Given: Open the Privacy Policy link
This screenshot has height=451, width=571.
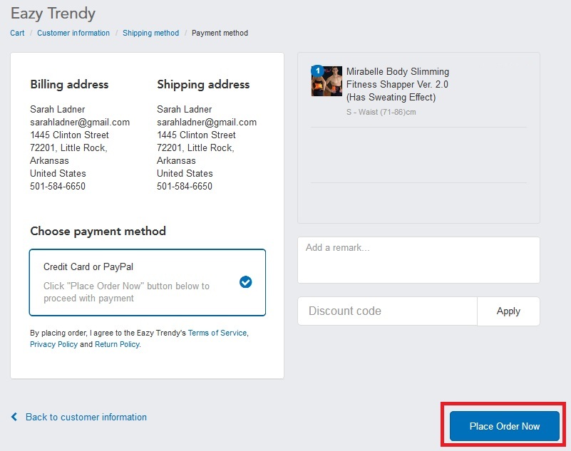Looking at the screenshot, I should click(54, 344).
